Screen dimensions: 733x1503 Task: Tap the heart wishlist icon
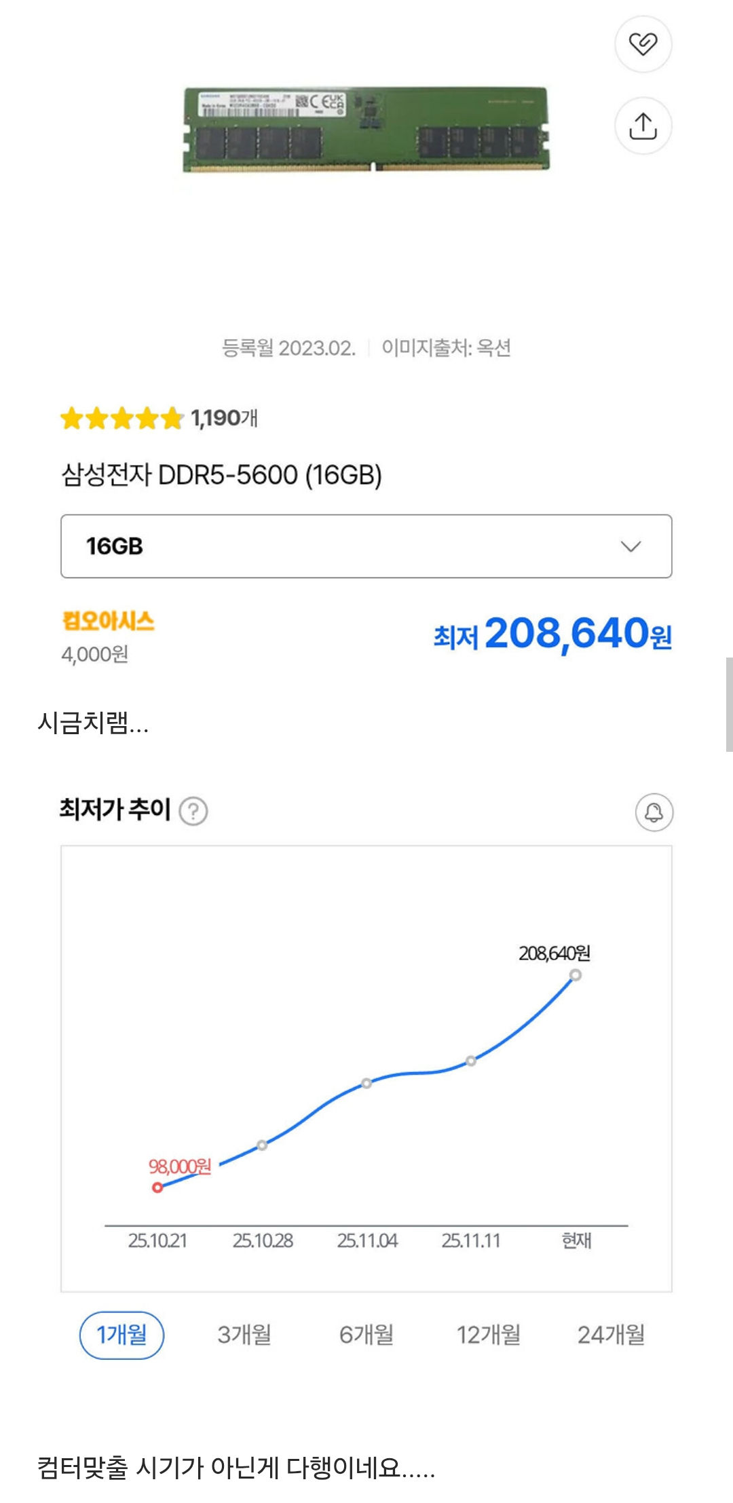pos(643,44)
